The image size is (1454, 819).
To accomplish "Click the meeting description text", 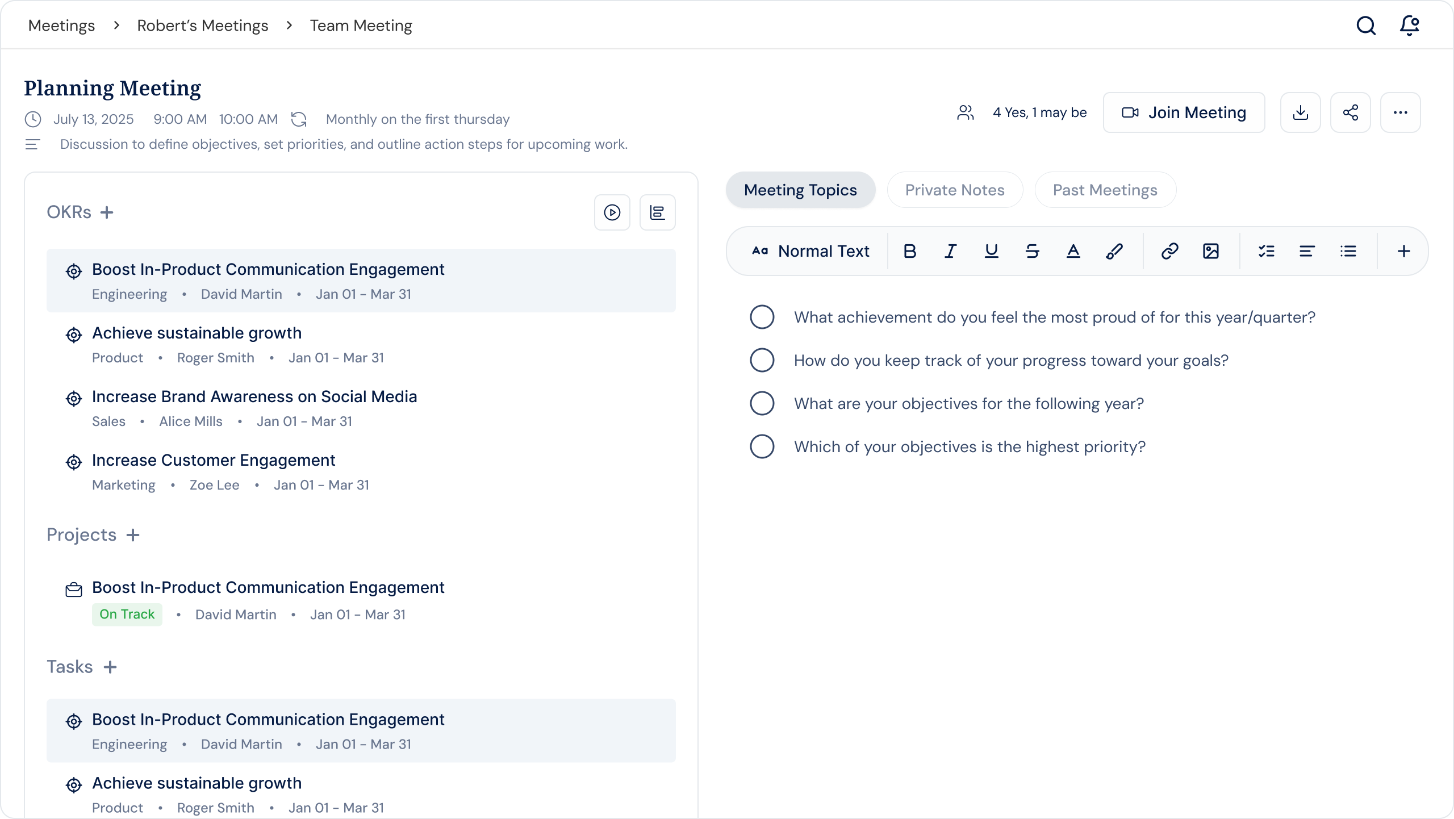I will click(344, 144).
